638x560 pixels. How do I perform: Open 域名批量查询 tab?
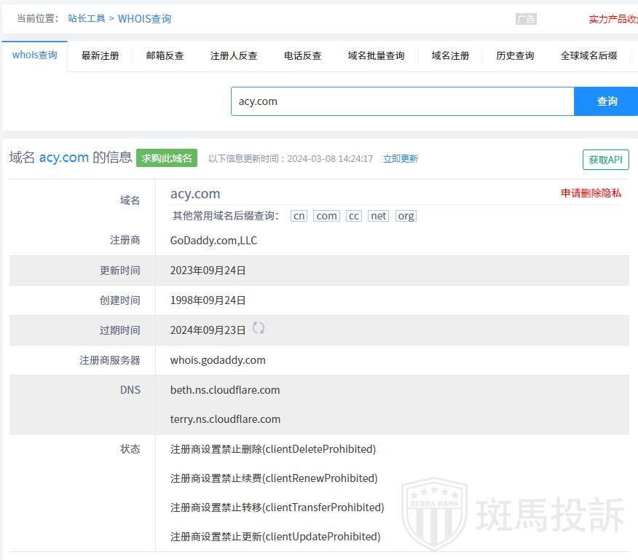pyautogui.click(x=376, y=56)
